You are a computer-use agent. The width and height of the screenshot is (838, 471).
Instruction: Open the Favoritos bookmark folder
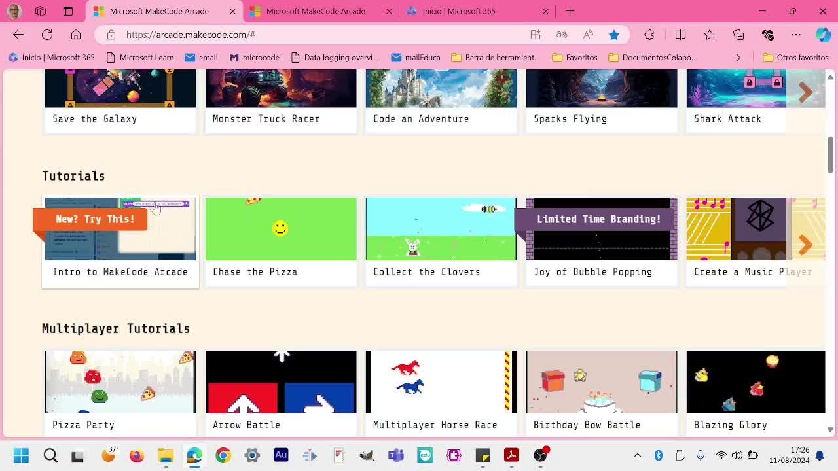click(575, 58)
